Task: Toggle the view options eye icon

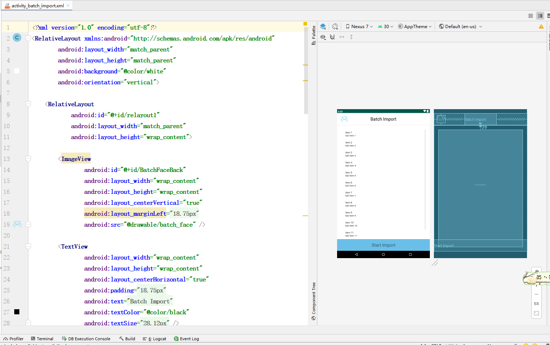Action: coord(323,37)
